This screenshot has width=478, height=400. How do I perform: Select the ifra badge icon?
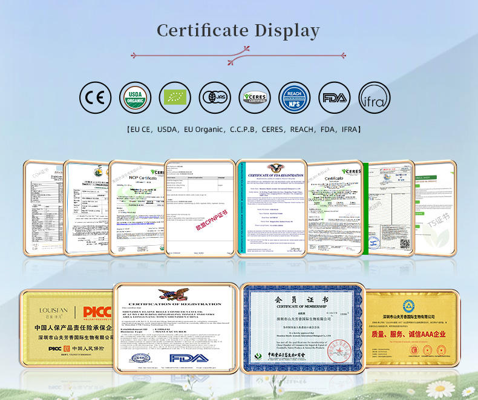coord(375,97)
